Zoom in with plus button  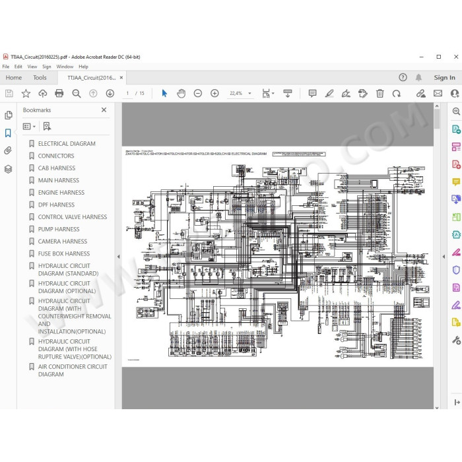tap(214, 94)
